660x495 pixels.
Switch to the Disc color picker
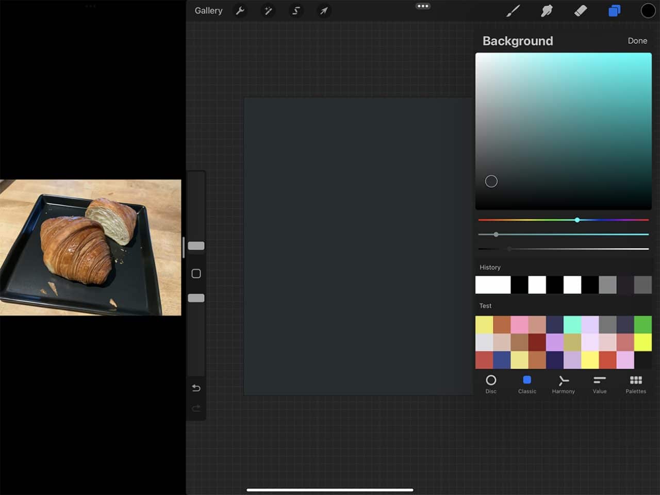pos(491,384)
